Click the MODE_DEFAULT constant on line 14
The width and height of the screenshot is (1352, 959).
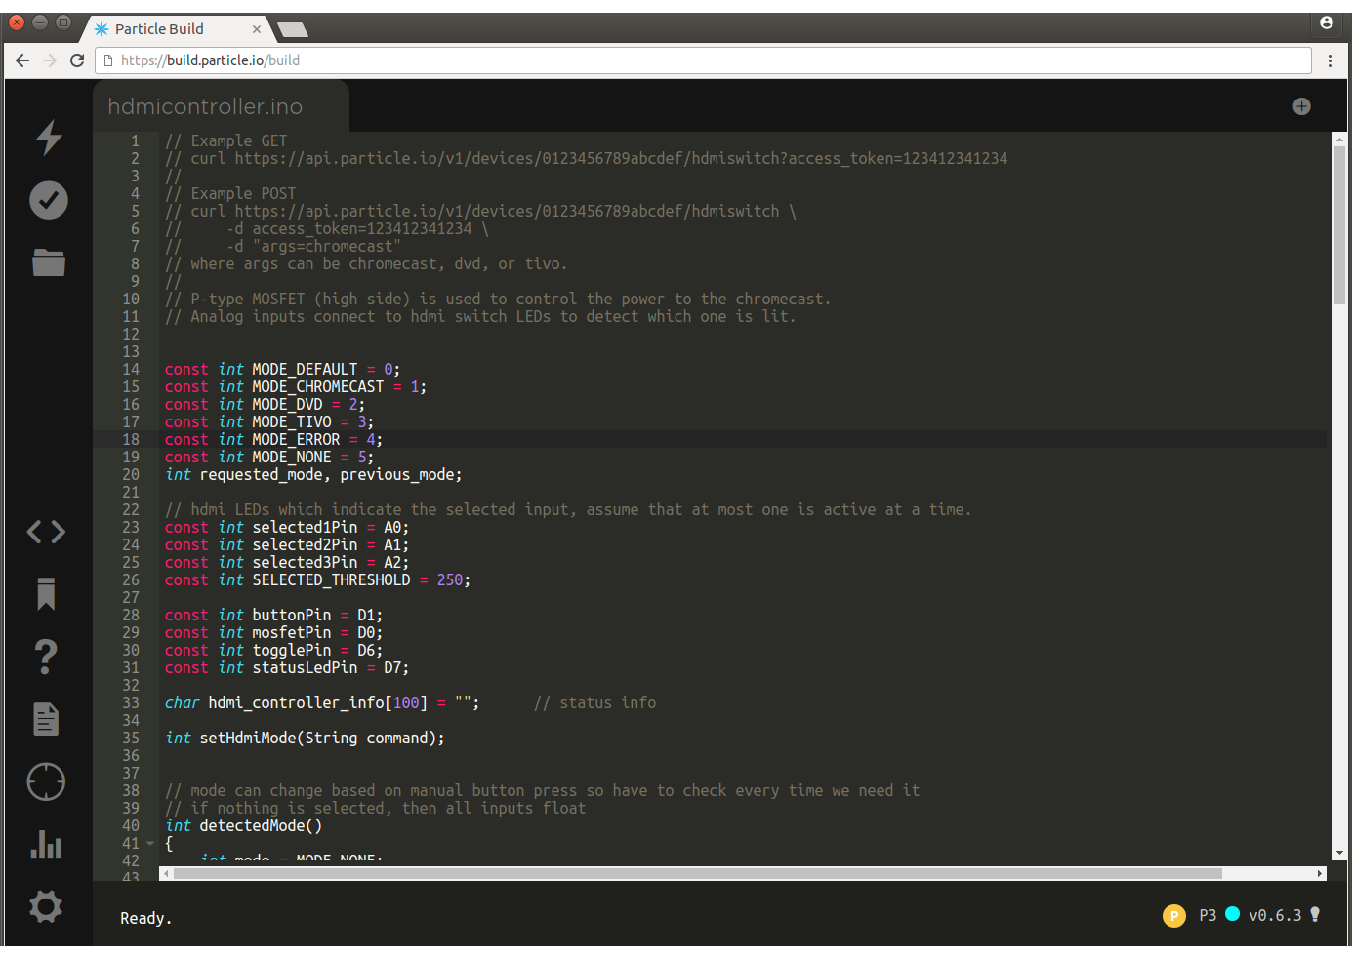coord(305,369)
